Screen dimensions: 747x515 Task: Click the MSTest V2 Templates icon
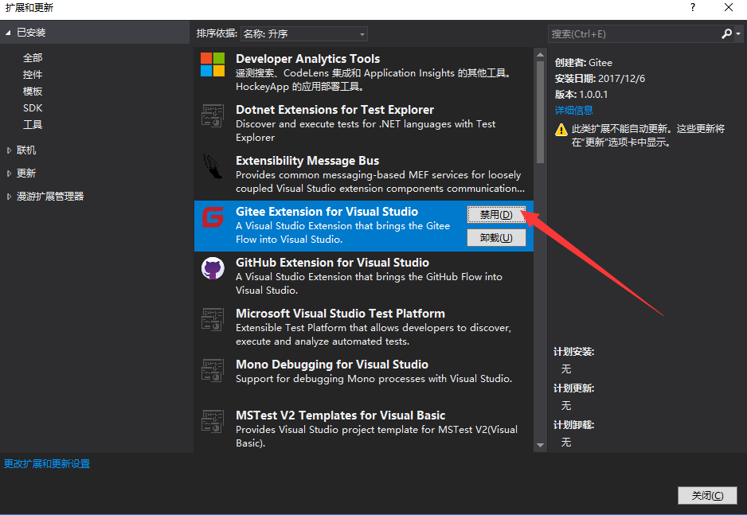[x=213, y=421]
